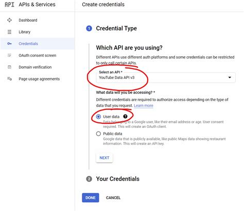Click the CANCEL button

(x=113, y=198)
